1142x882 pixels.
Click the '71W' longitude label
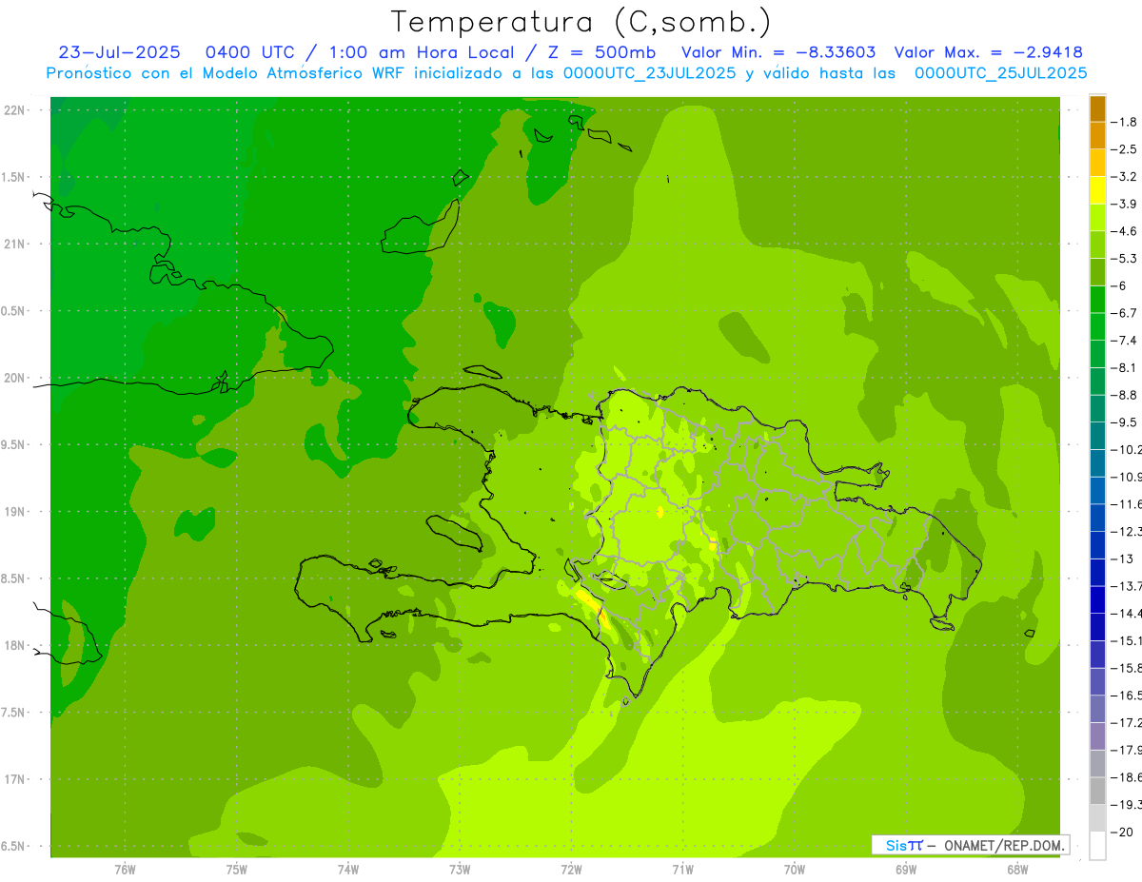tap(682, 869)
